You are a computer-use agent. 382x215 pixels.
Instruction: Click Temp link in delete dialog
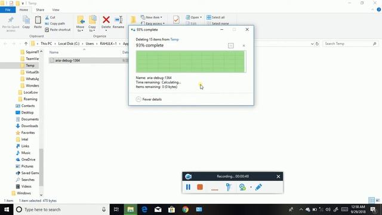[x=174, y=39]
